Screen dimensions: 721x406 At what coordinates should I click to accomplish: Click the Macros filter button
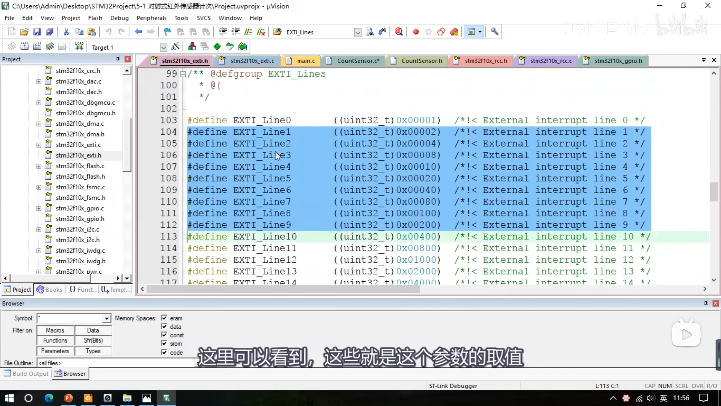point(55,330)
